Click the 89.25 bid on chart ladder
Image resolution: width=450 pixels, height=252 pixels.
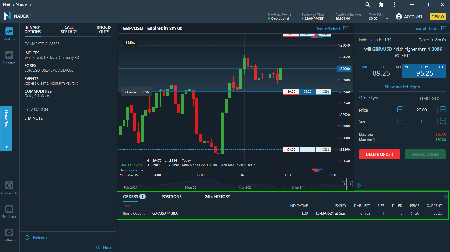tap(291, 92)
